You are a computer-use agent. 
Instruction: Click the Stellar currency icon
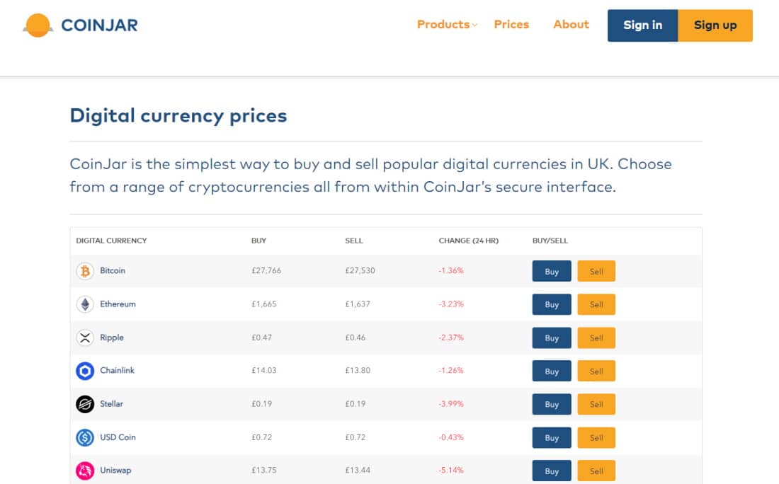coord(85,404)
